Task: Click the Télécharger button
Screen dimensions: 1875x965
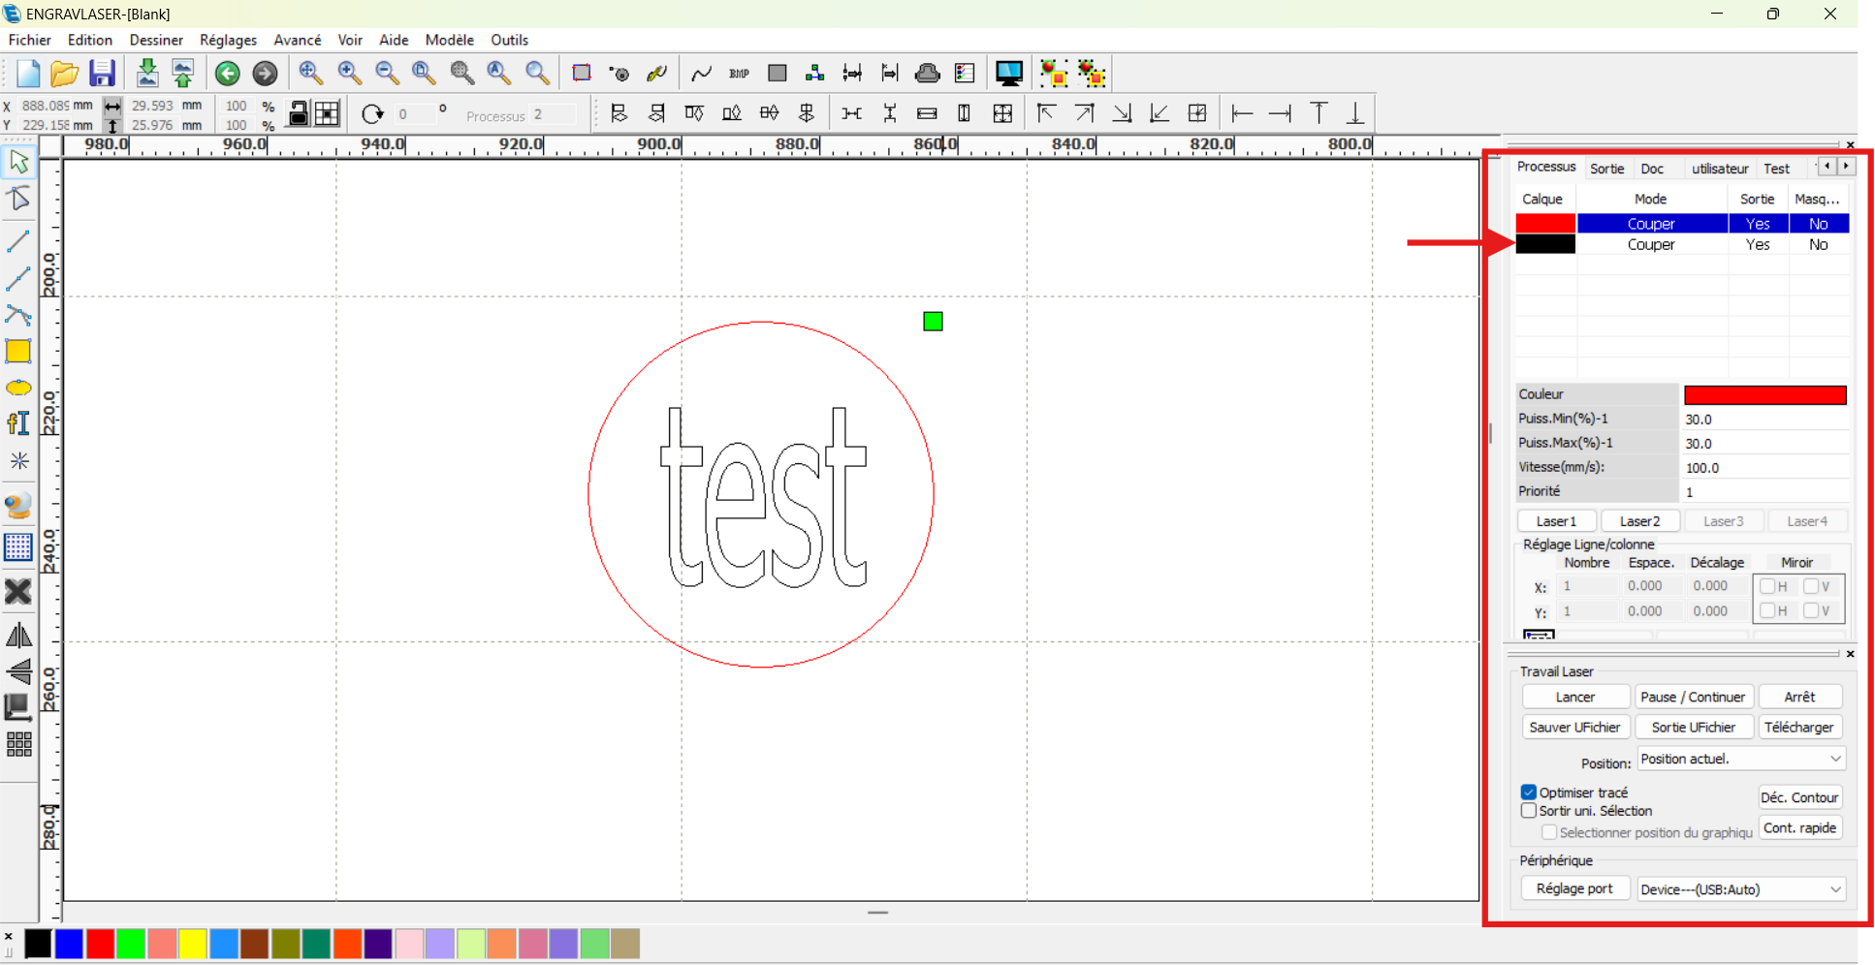Action: point(1799,727)
